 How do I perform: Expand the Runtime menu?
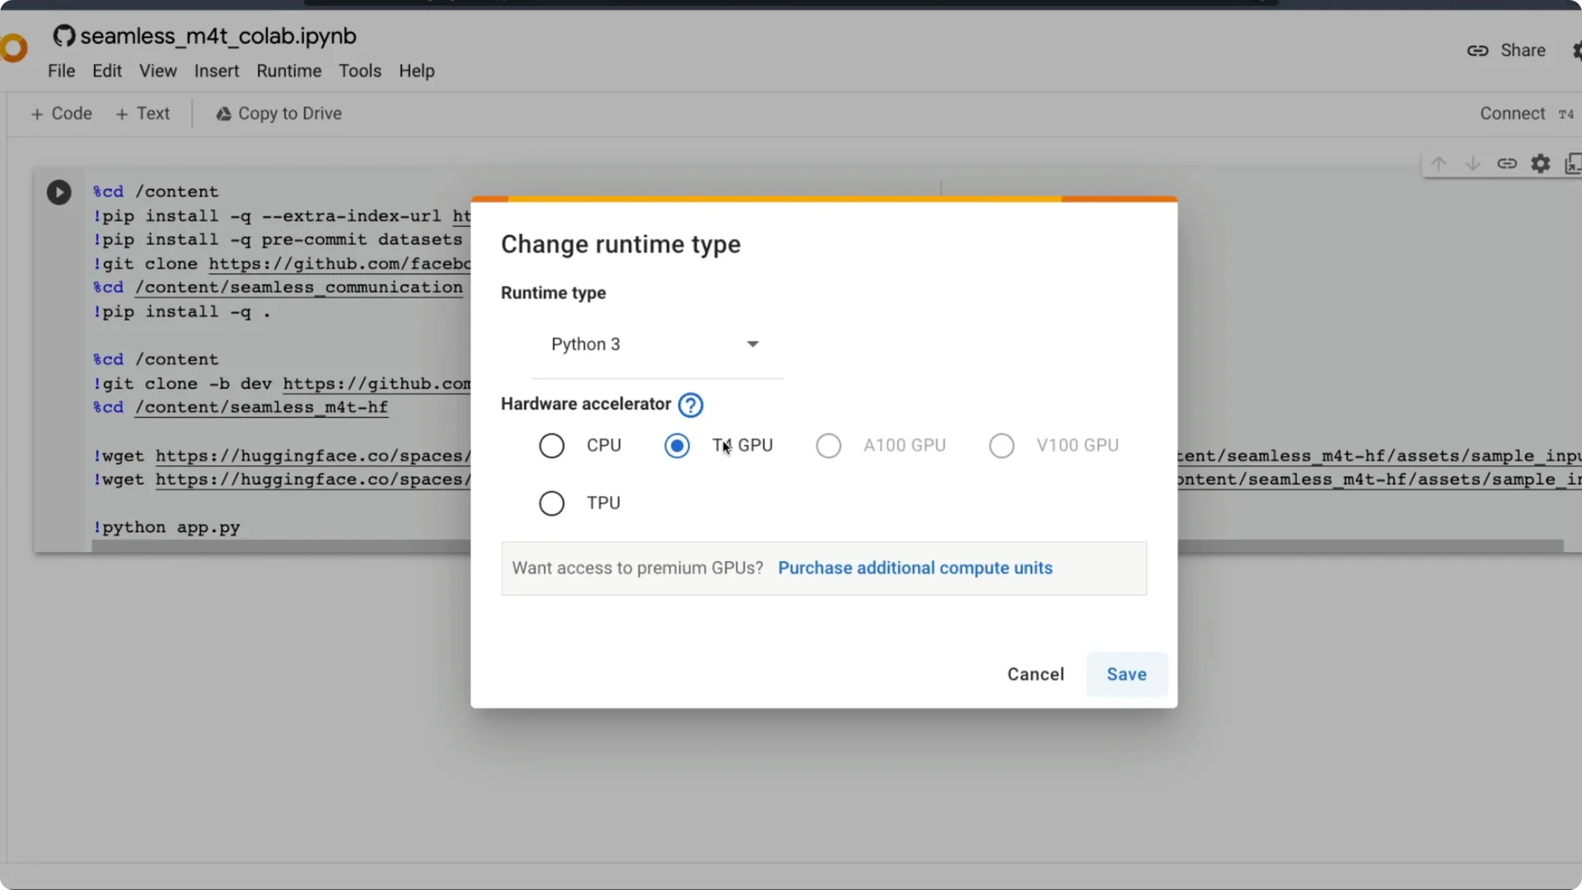(288, 71)
